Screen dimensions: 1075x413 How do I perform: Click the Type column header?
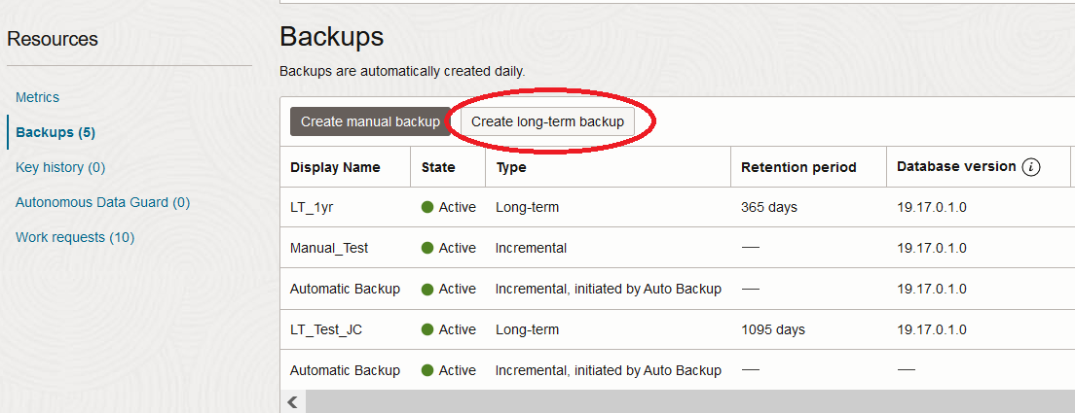tap(511, 167)
